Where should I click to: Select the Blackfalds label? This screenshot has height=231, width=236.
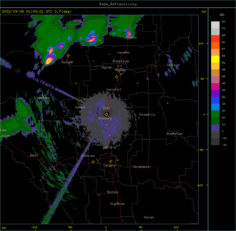click(121, 61)
